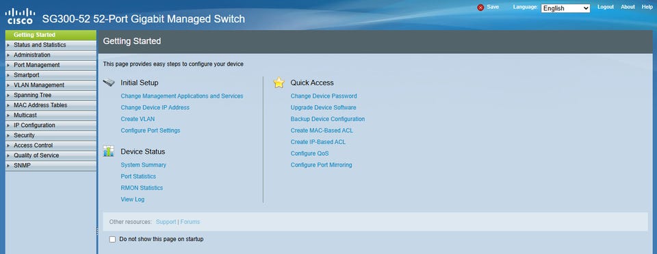The height and width of the screenshot is (254, 657).
Task: Expand the Quality of Service arrow
Action: coord(8,155)
